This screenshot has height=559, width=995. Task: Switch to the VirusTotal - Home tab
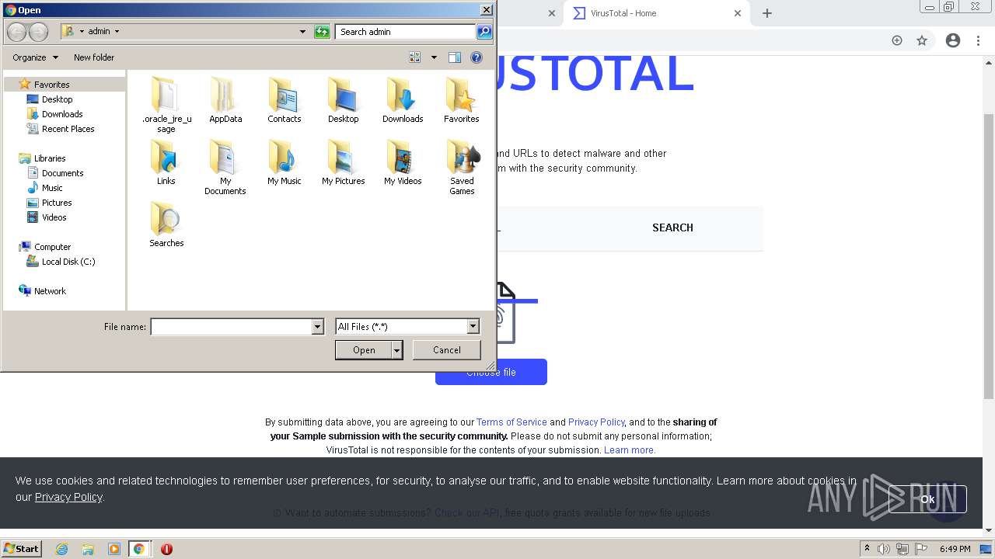[x=657, y=13]
